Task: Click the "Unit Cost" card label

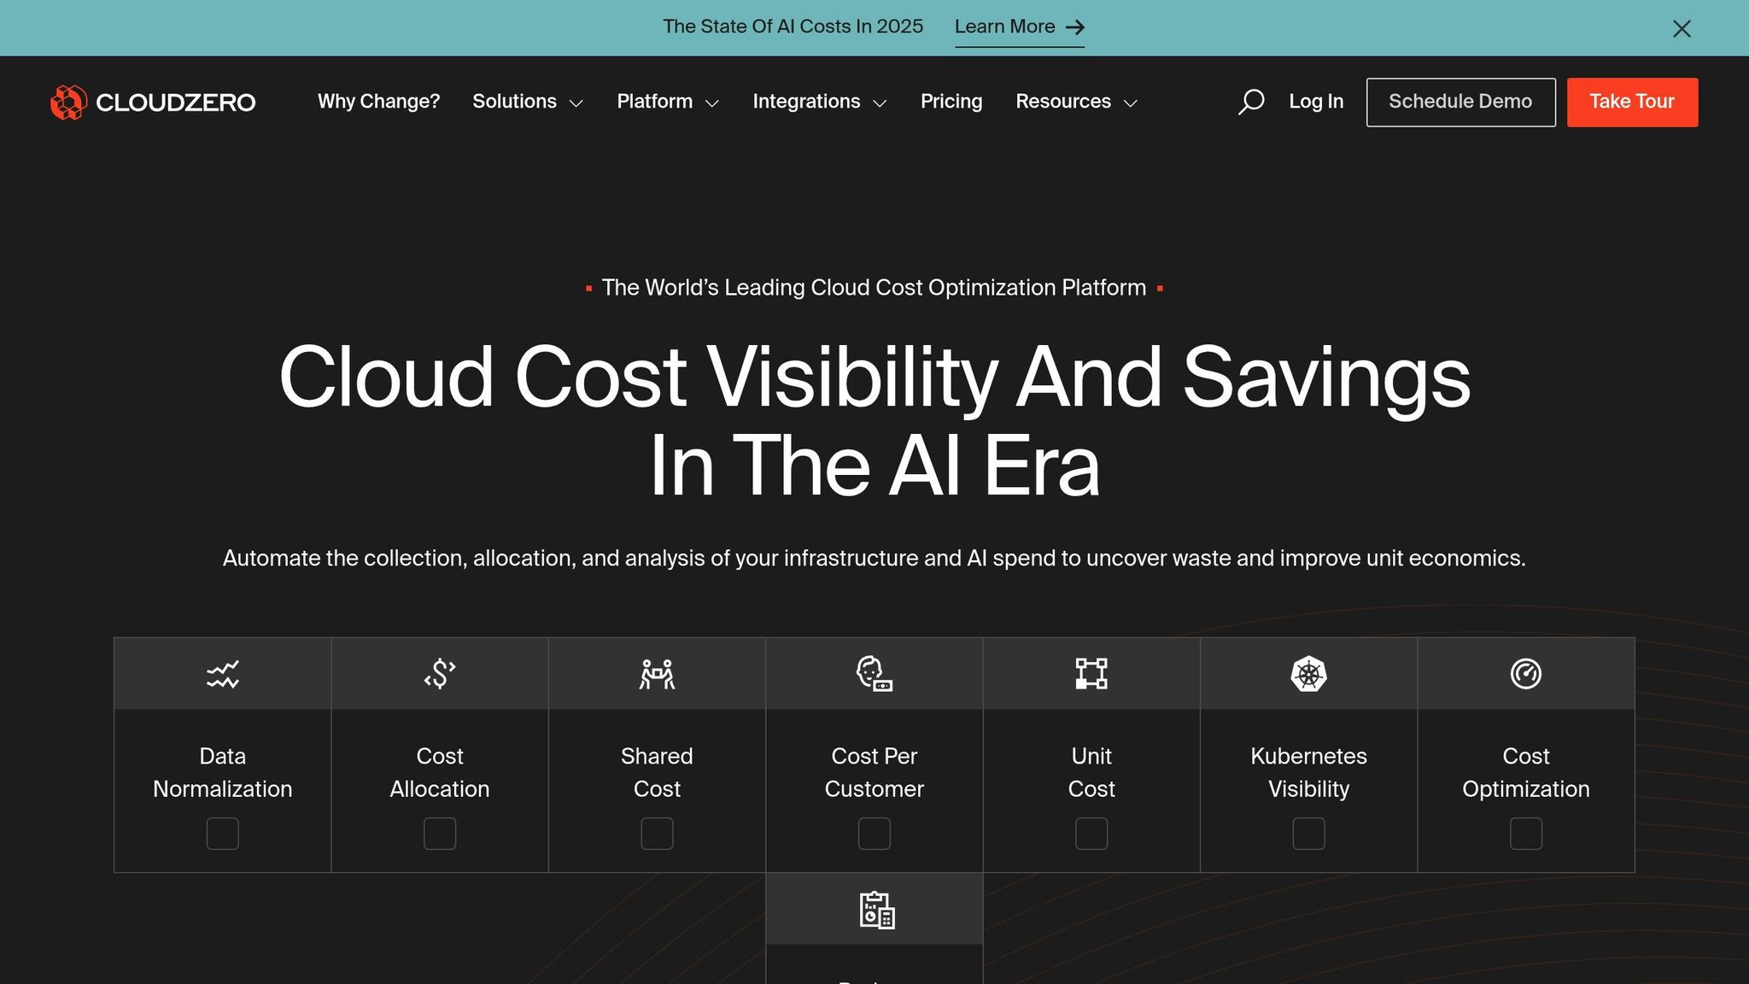Action: (x=1091, y=772)
